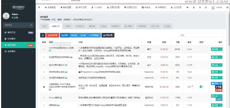230x108 pixels.
Task: Open the upgrade dropdown arrow for 小程序商城 UNIAPP商城
Action: click(x=221, y=83)
